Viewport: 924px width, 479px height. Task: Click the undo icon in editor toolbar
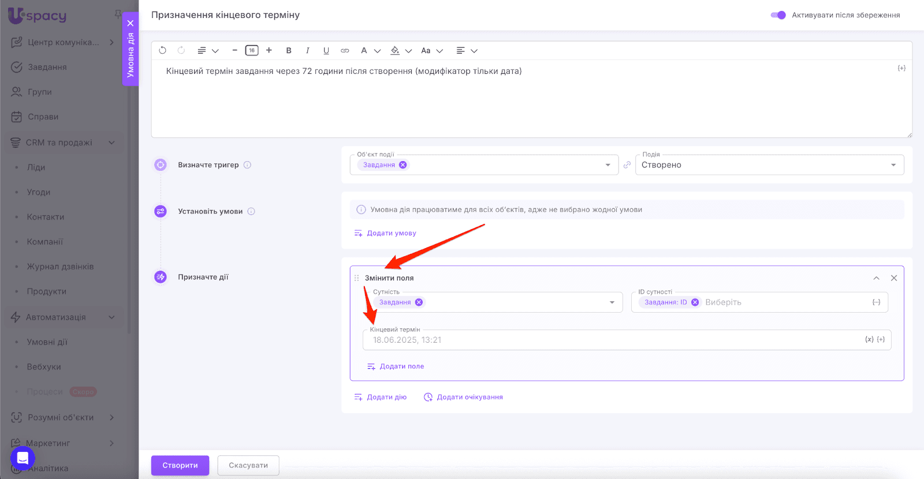[x=163, y=51]
